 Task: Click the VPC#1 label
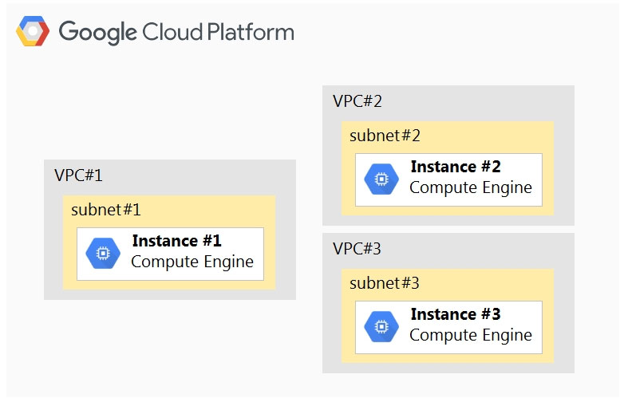coord(78,175)
